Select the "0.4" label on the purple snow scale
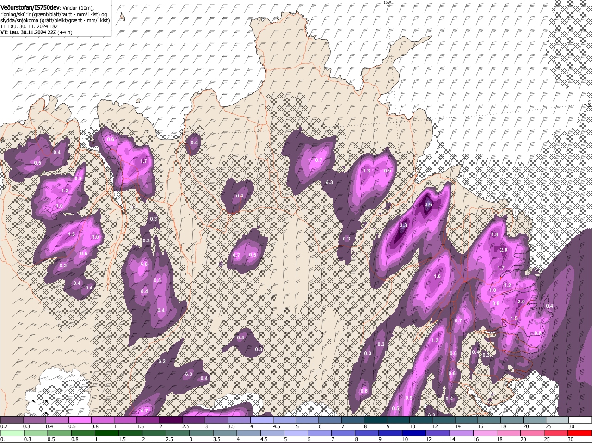The width and height of the screenshot is (592, 443). point(49,426)
